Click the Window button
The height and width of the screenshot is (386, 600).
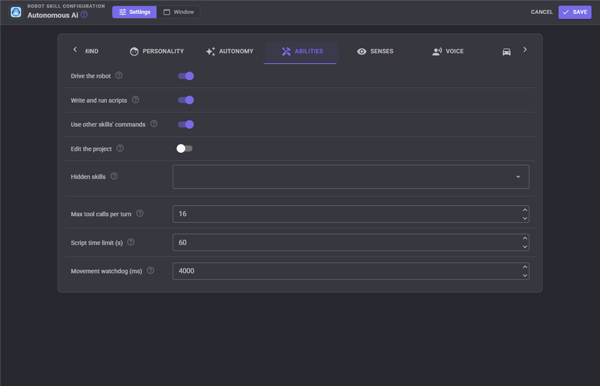pyautogui.click(x=178, y=12)
